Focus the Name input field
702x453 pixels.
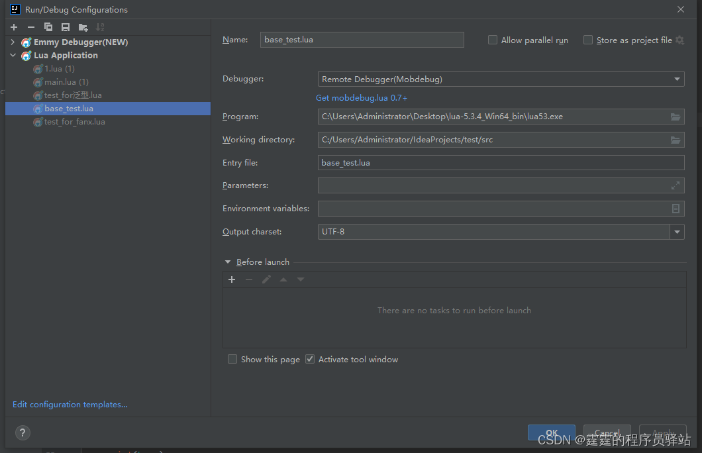(x=362, y=40)
